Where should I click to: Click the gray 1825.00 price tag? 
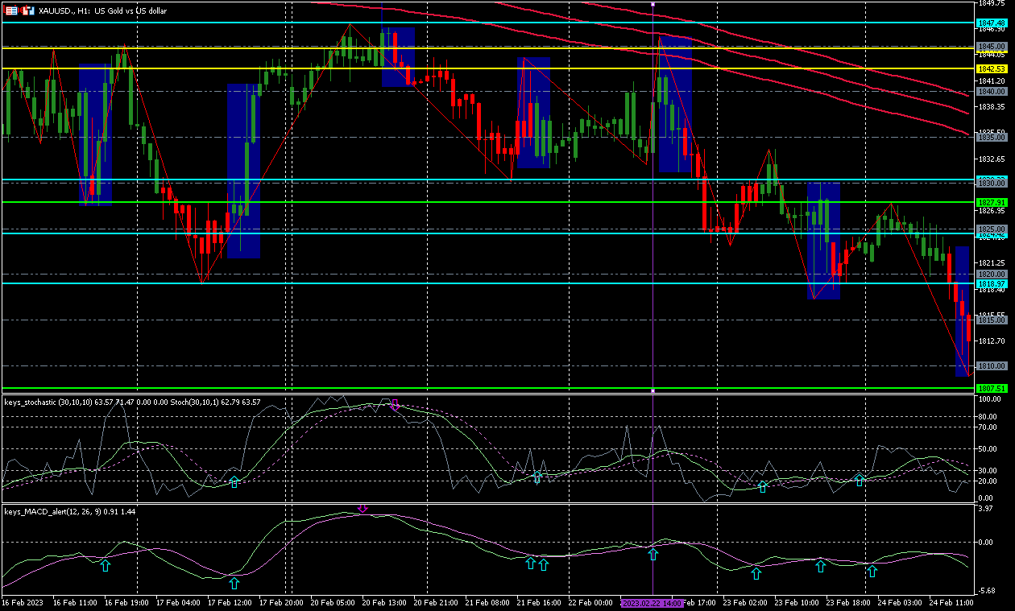click(x=992, y=229)
